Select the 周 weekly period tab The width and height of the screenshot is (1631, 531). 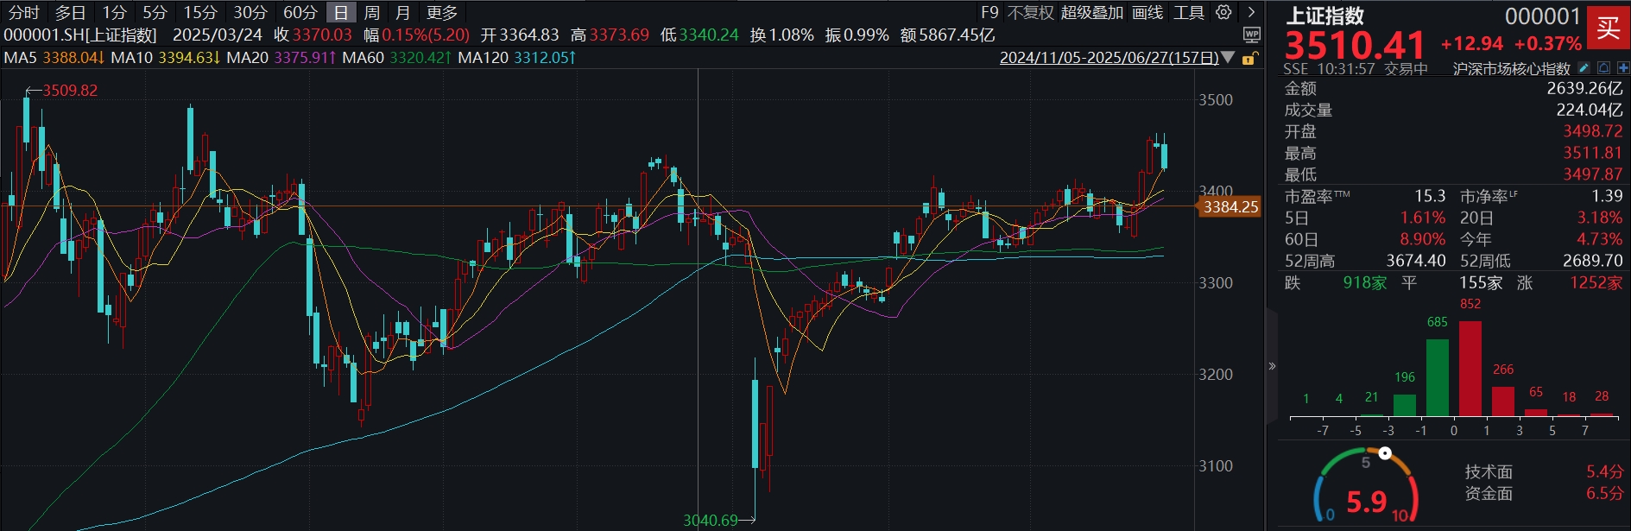(x=371, y=12)
